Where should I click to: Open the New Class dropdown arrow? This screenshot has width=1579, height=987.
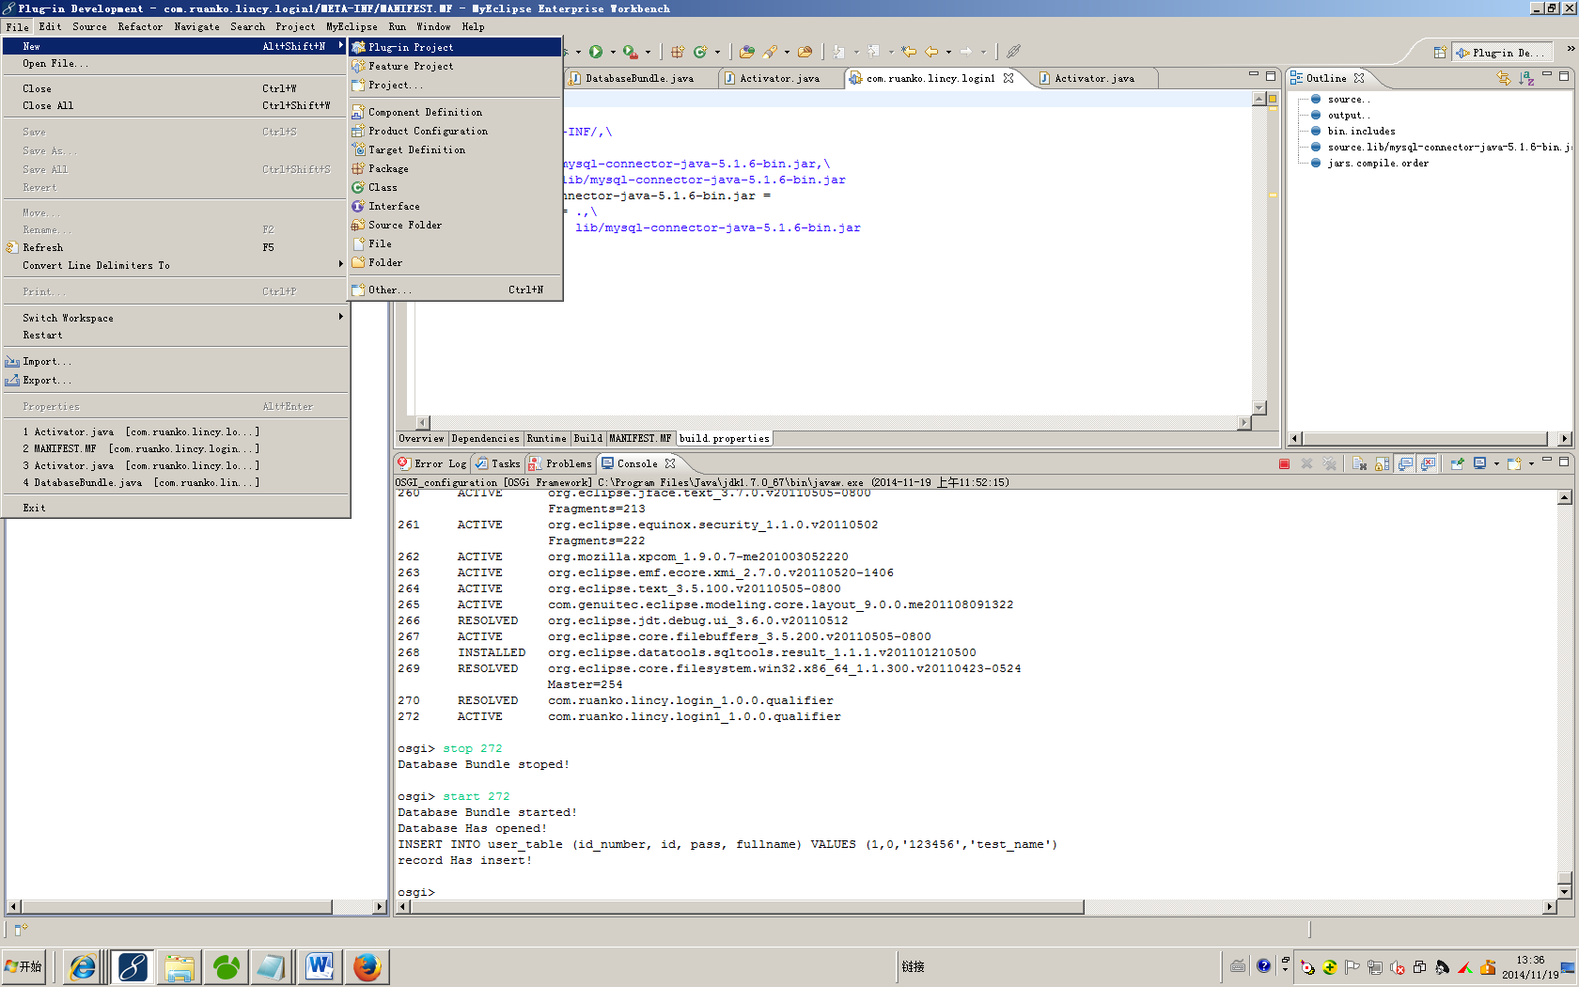coord(717,53)
